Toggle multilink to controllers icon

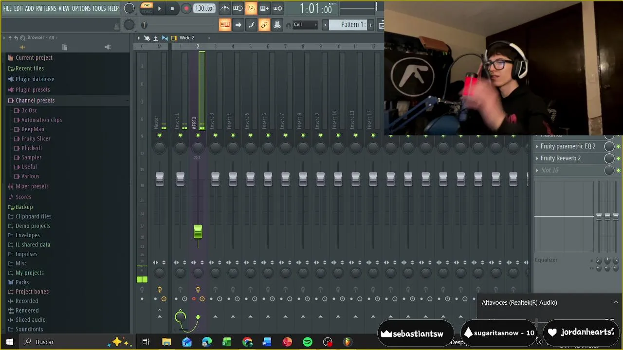[264, 25]
